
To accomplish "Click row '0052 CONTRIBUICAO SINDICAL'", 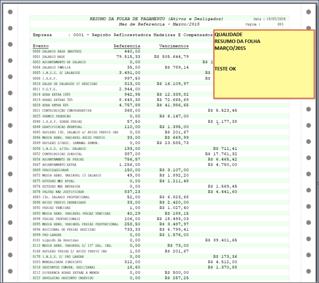I will click(57, 154).
